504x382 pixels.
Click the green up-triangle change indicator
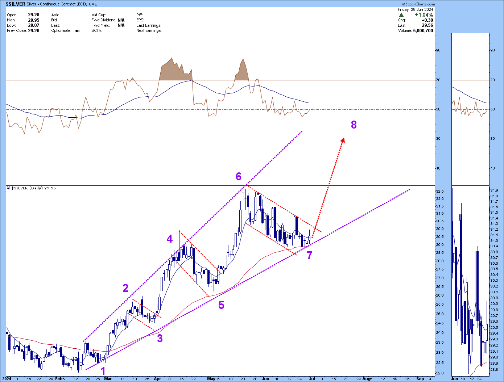[401, 15]
